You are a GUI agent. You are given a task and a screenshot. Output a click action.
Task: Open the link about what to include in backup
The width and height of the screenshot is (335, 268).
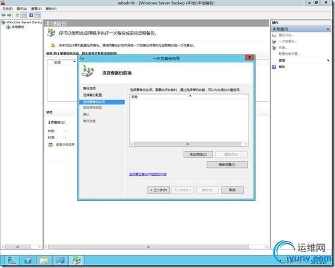pyautogui.click(x=148, y=174)
